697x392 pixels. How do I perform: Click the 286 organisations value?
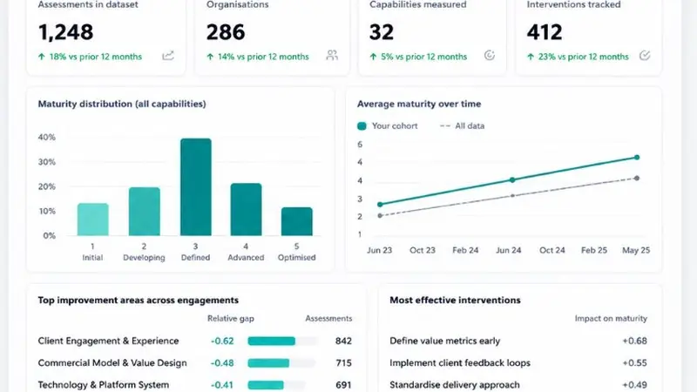coord(226,32)
